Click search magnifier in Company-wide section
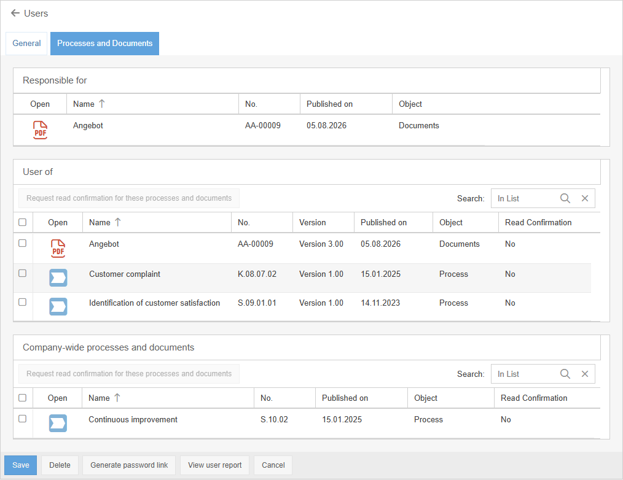The image size is (623, 480). (x=565, y=374)
